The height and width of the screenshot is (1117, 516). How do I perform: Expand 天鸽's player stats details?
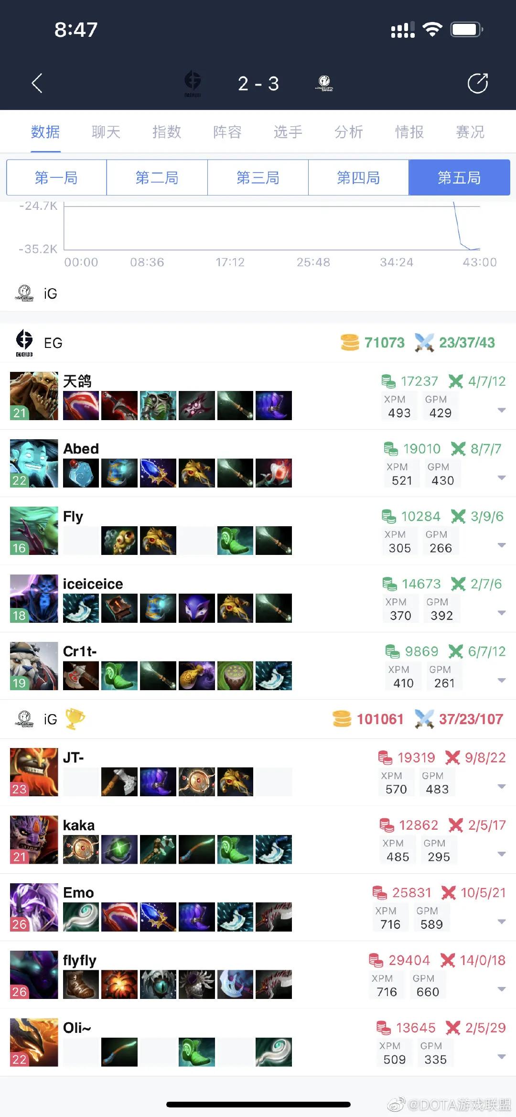coord(501,410)
